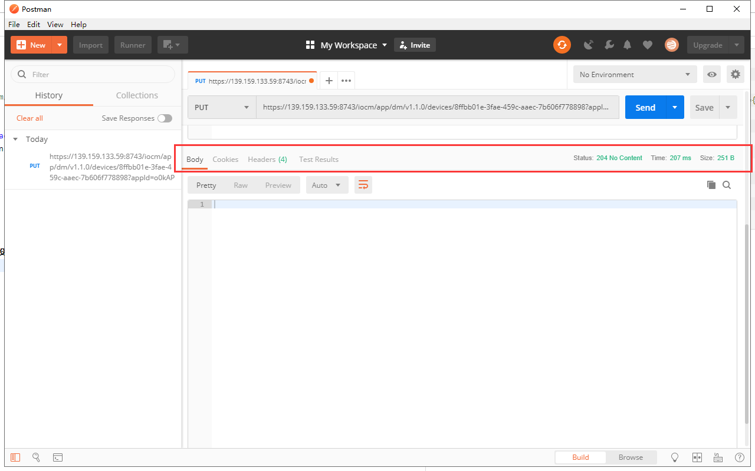Click the Save button

[x=704, y=107]
